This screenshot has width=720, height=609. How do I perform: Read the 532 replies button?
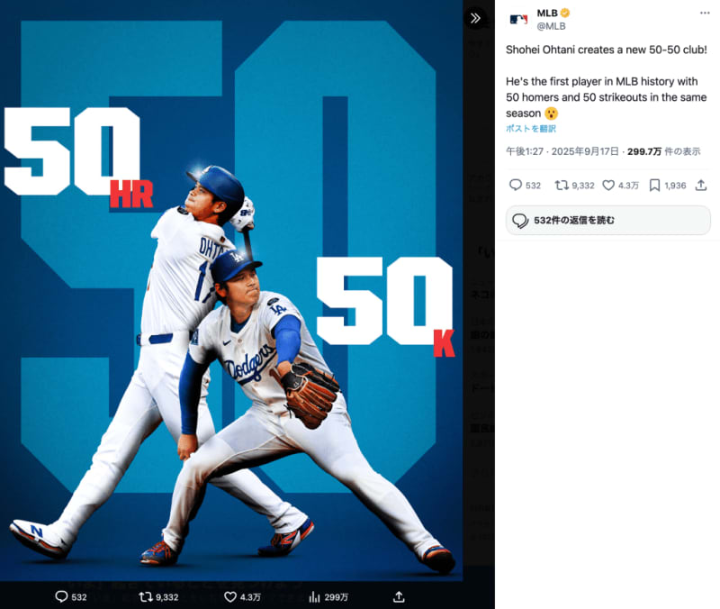pos(608,221)
